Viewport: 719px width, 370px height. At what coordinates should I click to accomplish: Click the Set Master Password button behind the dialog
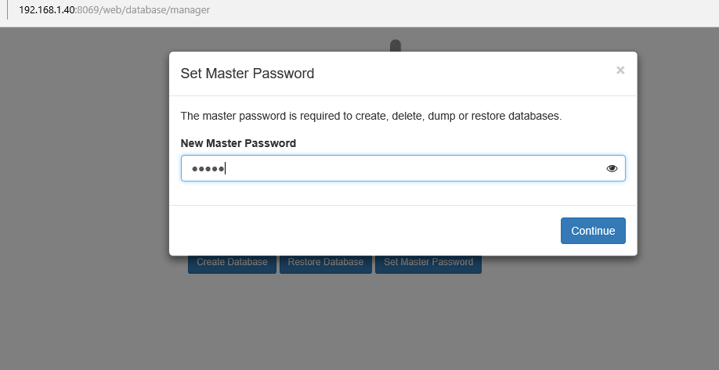click(428, 263)
